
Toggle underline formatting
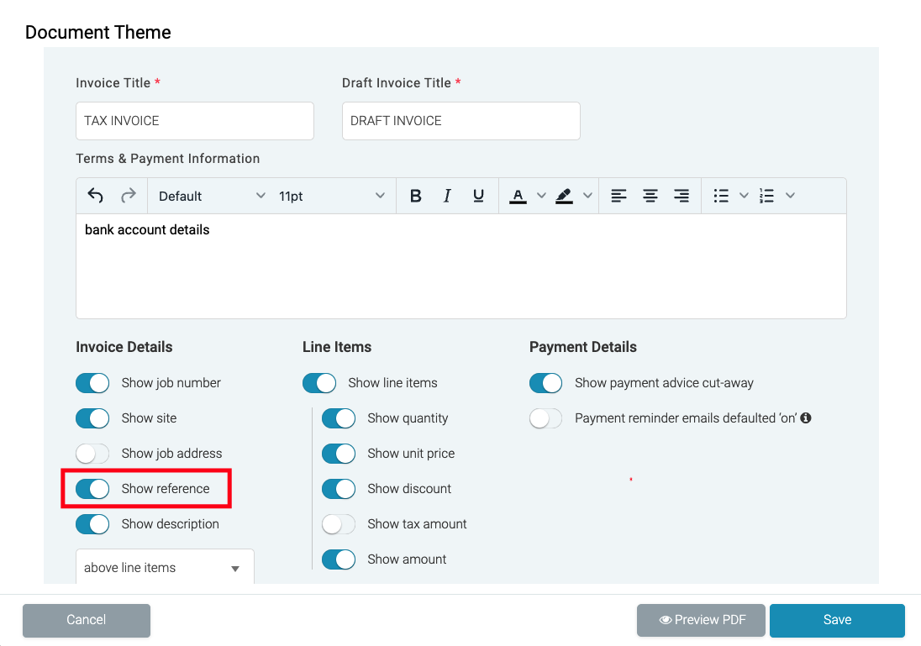pyautogui.click(x=479, y=196)
